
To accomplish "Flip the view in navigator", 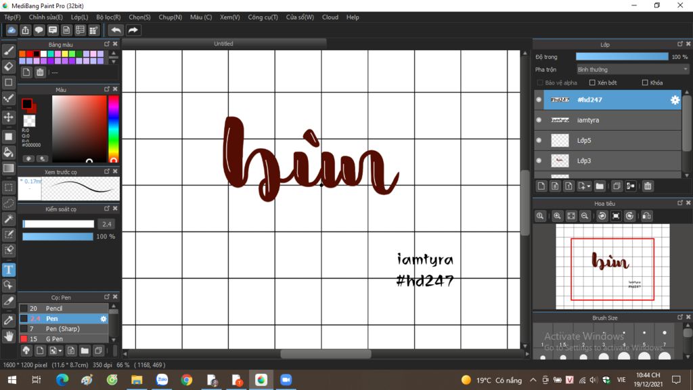I will pos(646,216).
